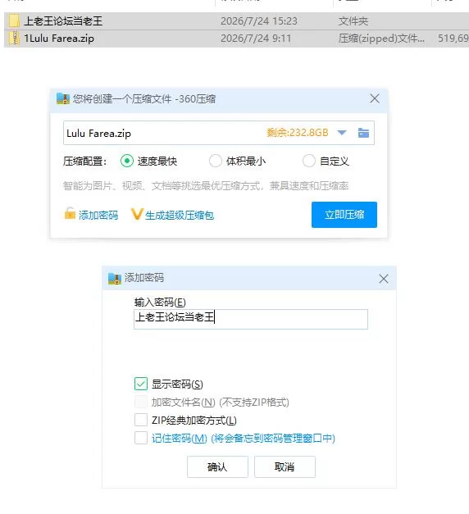Uncheck the 显示密码(S) checkbox
This screenshot has height=514, width=469.
(x=141, y=384)
